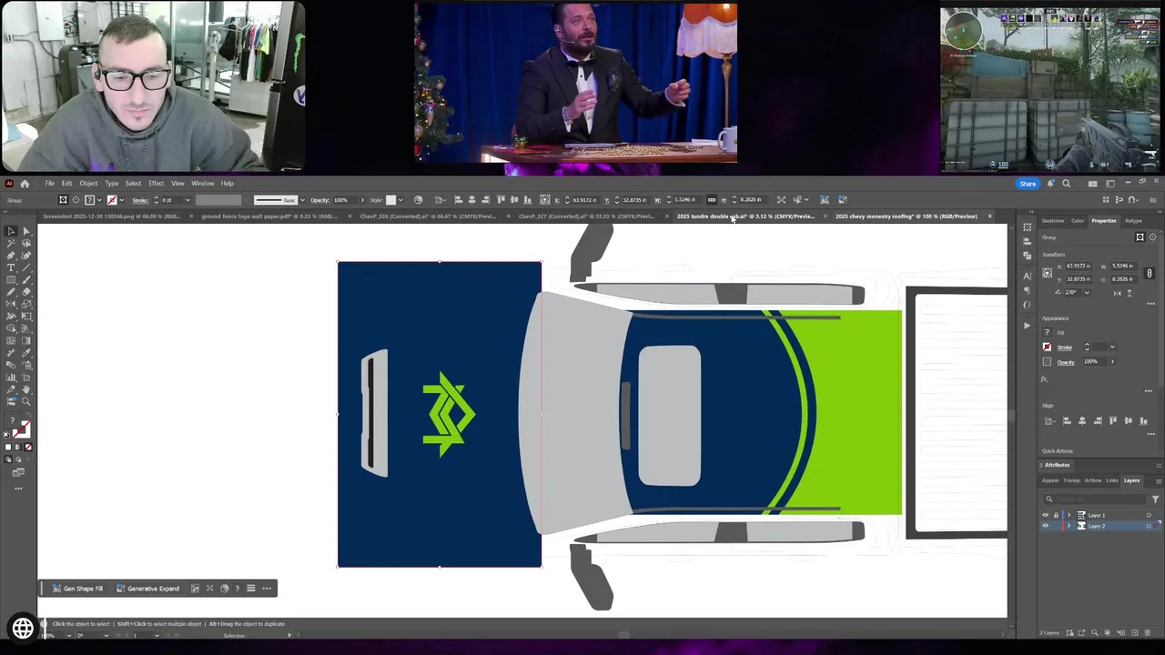Toggle constrain proportions link in Properties
Image resolution: width=1165 pixels, height=655 pixels.
click(x=1150, y=273)
